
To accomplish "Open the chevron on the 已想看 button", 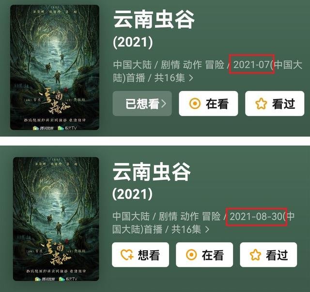I will pyautogui.click(x=164, y=103).
